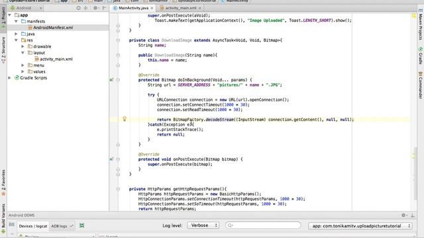
Task: Open the Android project view dropdown
Action: pos(26,8)
